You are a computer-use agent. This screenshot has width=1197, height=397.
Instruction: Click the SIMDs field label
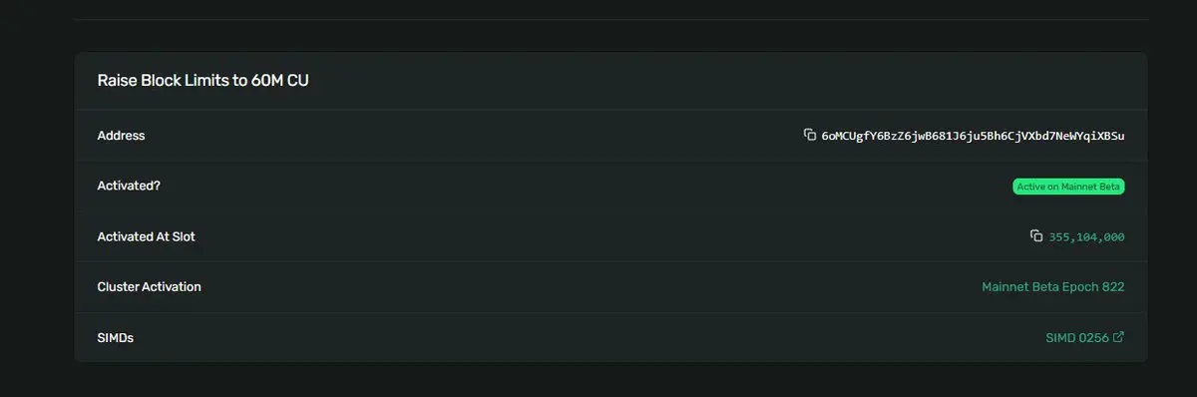coord(115,338)
